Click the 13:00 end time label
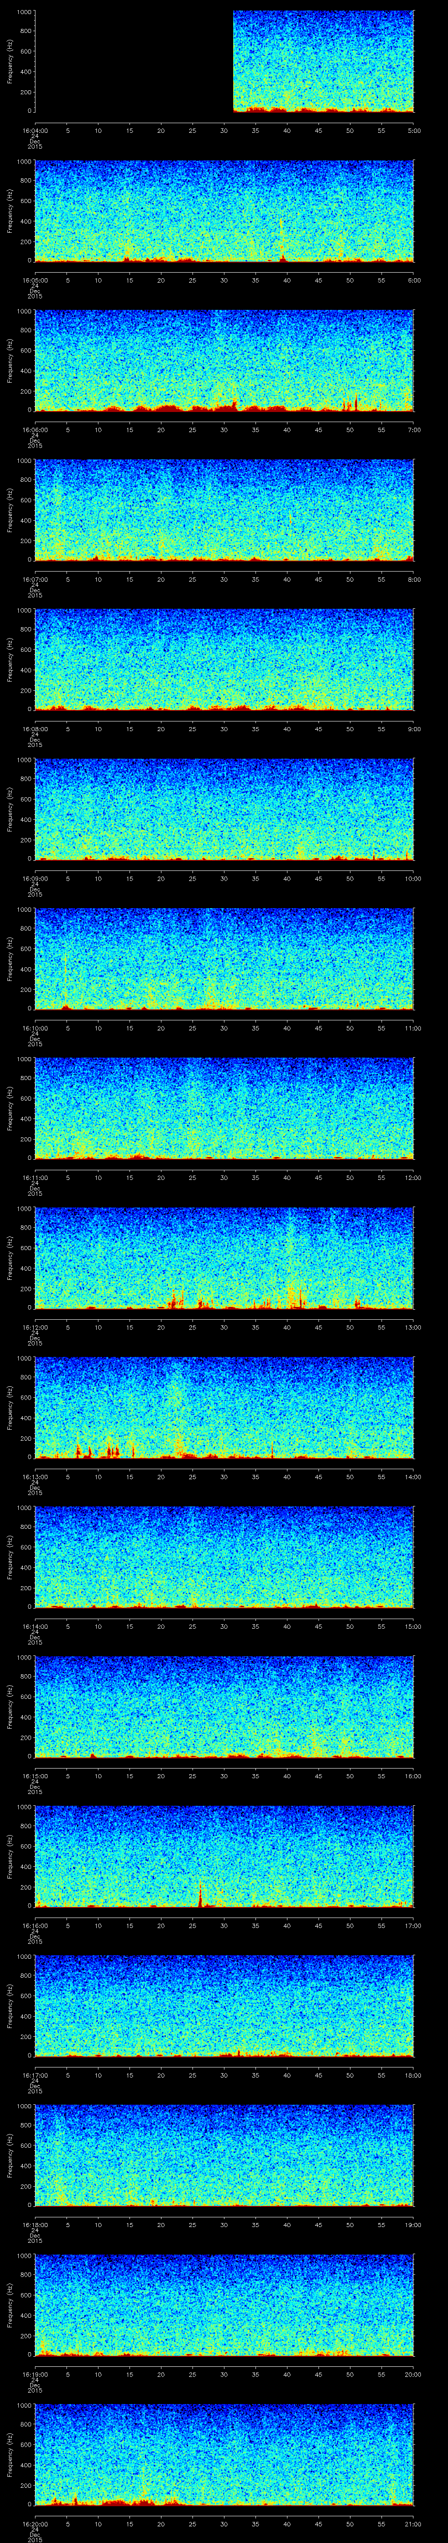This screenshot has width=448, height=2543. [x=413, y=1327]
